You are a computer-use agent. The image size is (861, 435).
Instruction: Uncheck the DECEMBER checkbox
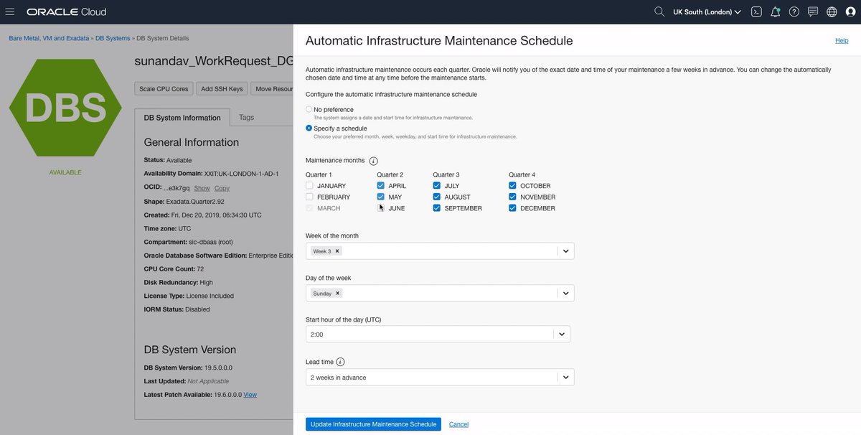(x=512, y=208)
